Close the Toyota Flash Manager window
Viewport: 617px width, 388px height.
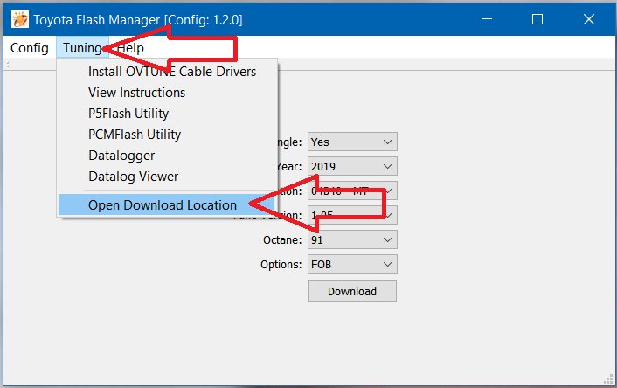[x=589, y=19]
